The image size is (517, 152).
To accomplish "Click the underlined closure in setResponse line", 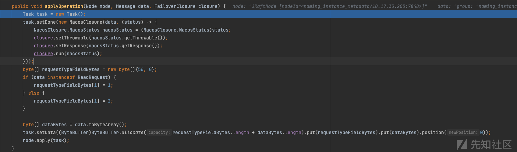I will (43, 46).
